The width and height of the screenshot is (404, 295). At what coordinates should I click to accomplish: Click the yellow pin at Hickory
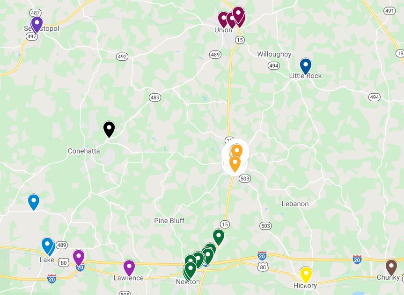click(x=306, y=275)
